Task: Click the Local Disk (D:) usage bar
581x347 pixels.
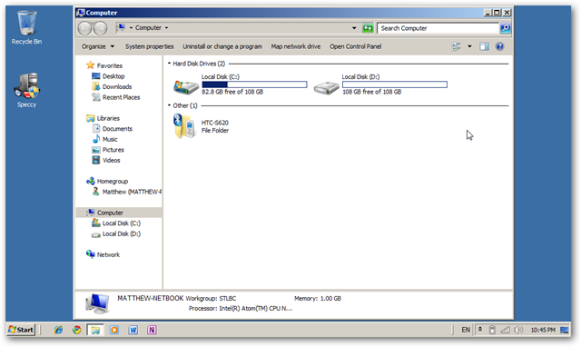Action: pyautogui.click(x=395, y=84)
